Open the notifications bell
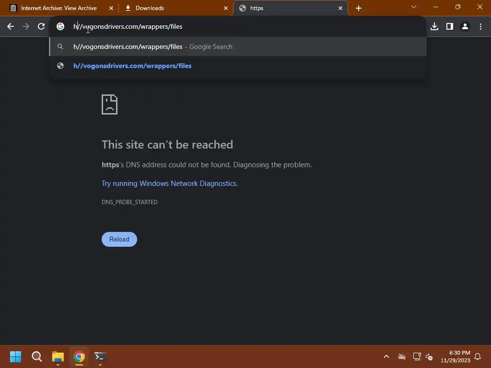 coord(478,356)
